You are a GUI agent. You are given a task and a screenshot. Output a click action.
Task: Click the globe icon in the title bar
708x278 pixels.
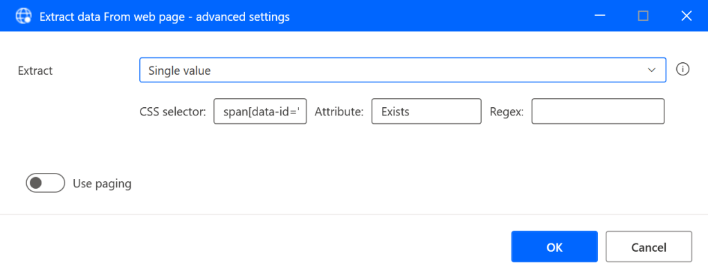point(24,16)
